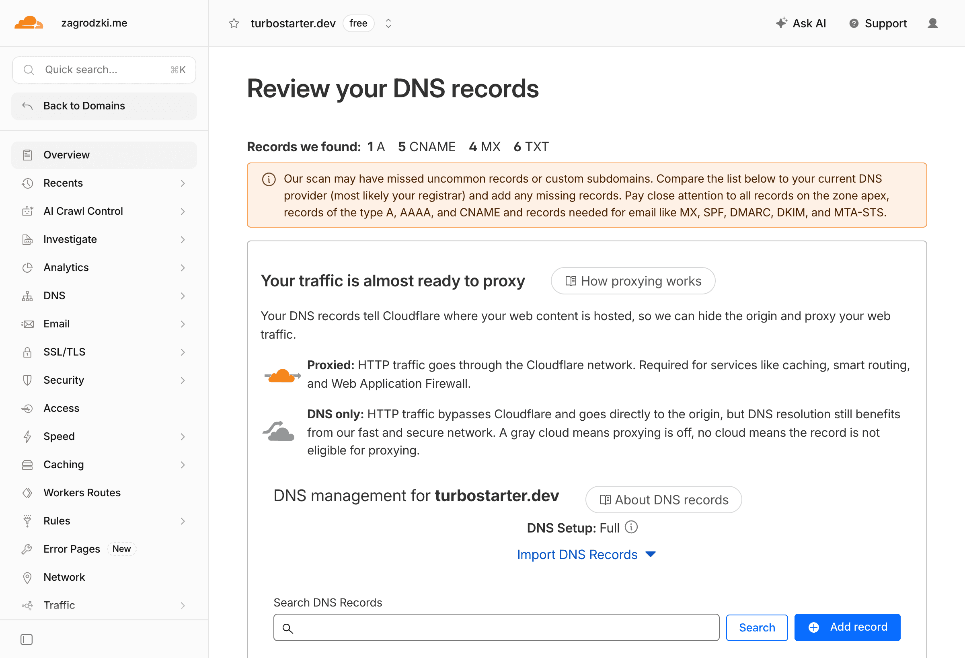This screenshot has width=965, height=658.
Task: Click the "4 MX" record count
Action: [x=485, y=147]
